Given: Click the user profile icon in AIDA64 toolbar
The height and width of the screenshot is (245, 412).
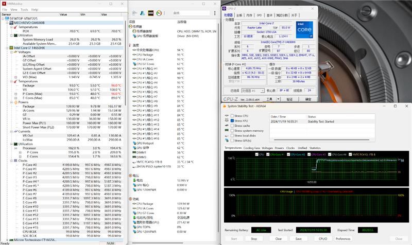Looking at the screenshot, I should pyautogui.click(x=143, y=13).
